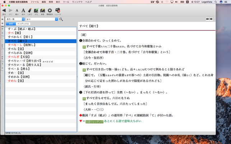This screenshot has width=231, height=144.
Task: Click the 例 badge before すべて音もせで
Action: tap(84, 99)
